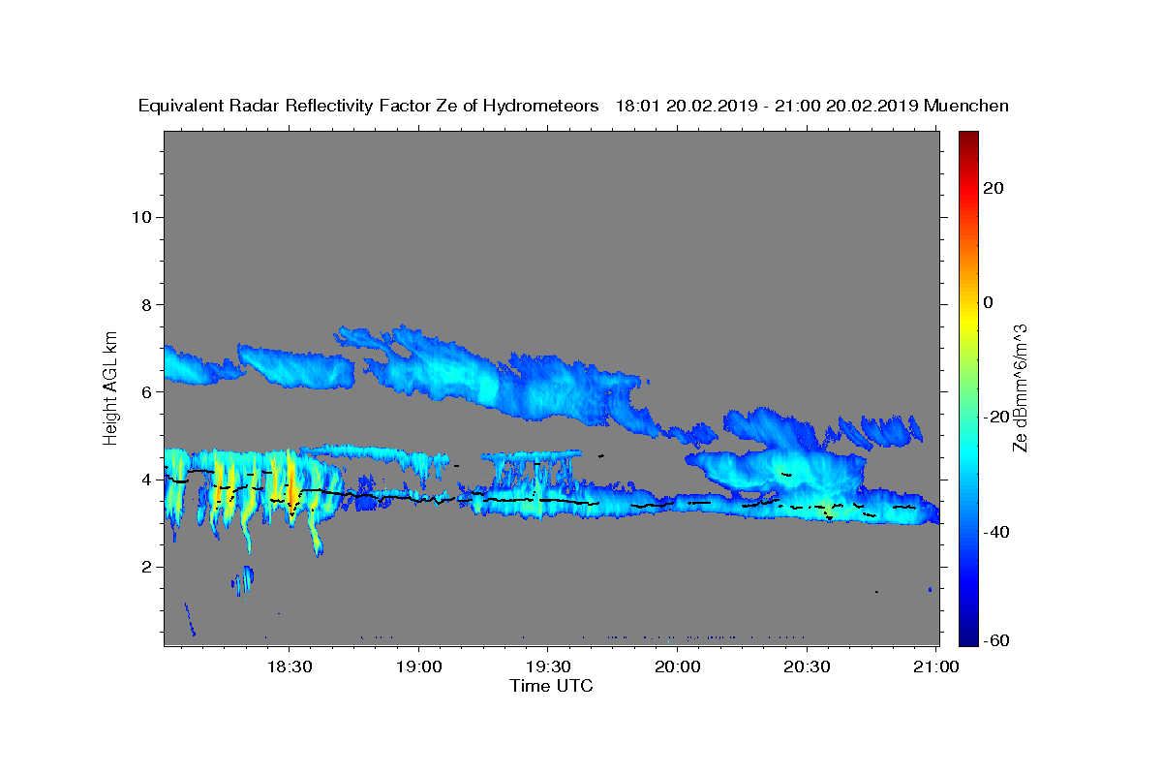Click the green middle section of the colorbar
This screenshot has width=1162, height=775.
[x=967, y=387]
